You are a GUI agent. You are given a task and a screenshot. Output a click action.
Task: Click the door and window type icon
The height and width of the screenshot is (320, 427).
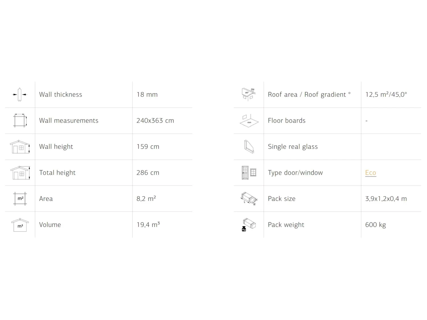249,173
